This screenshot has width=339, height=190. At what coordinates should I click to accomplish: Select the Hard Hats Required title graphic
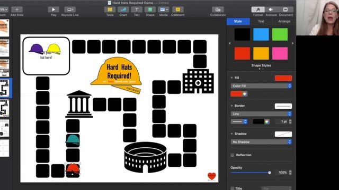117,75
